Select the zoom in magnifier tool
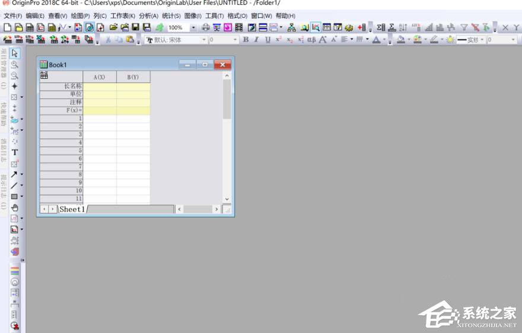This screenshot has width=522, height=333. 14,64
